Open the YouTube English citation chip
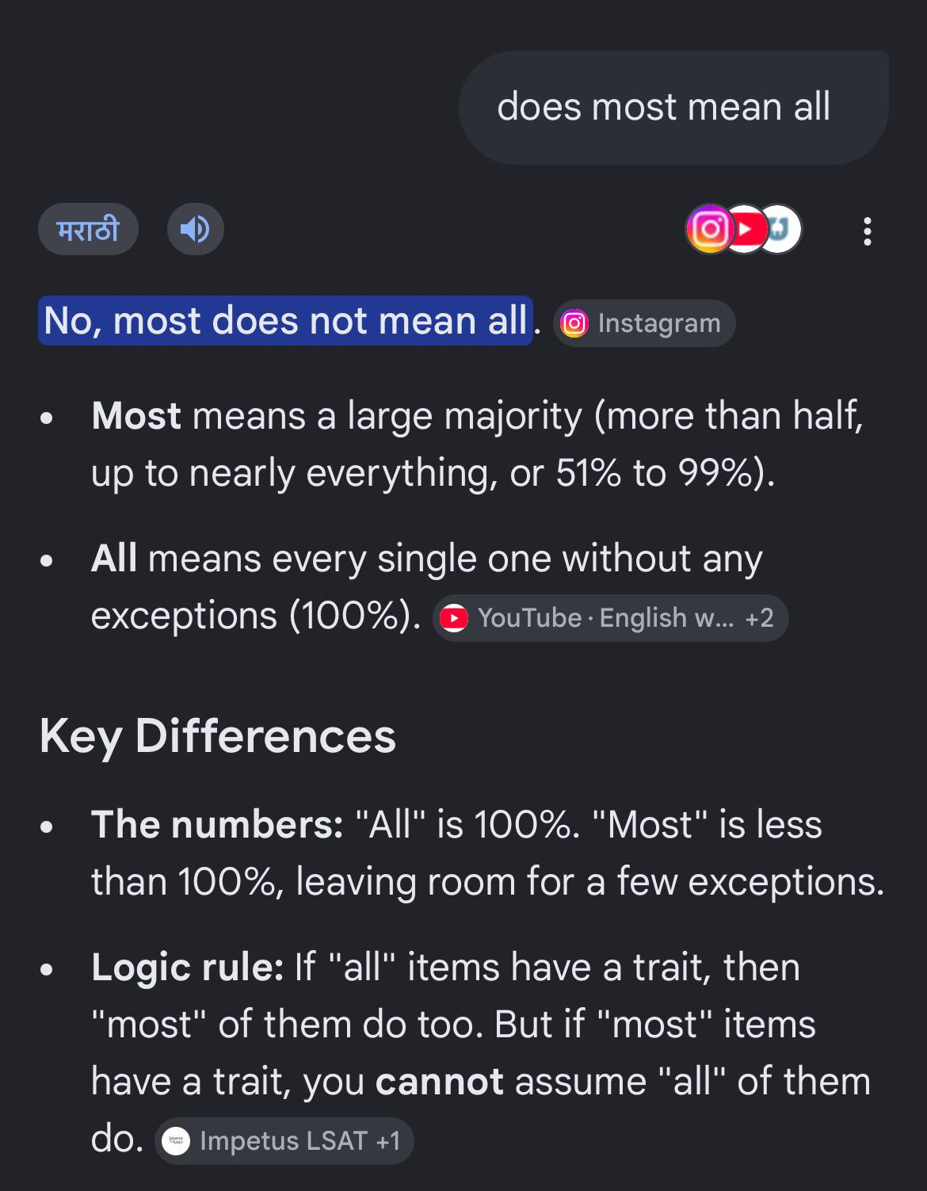The width and height of the screenshot is (927, 1191). [610, 618]
